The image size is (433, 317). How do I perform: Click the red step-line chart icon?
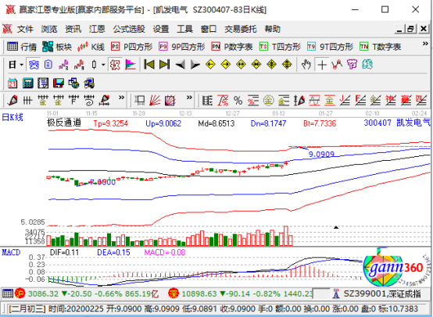[79, 65]
